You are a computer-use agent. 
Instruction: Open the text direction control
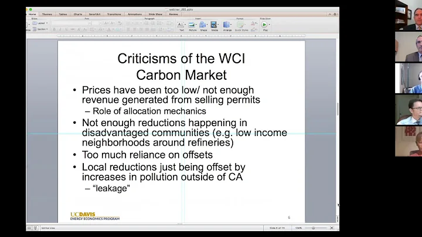click(162, 29)
